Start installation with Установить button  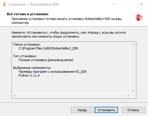(x=106, y=110)
